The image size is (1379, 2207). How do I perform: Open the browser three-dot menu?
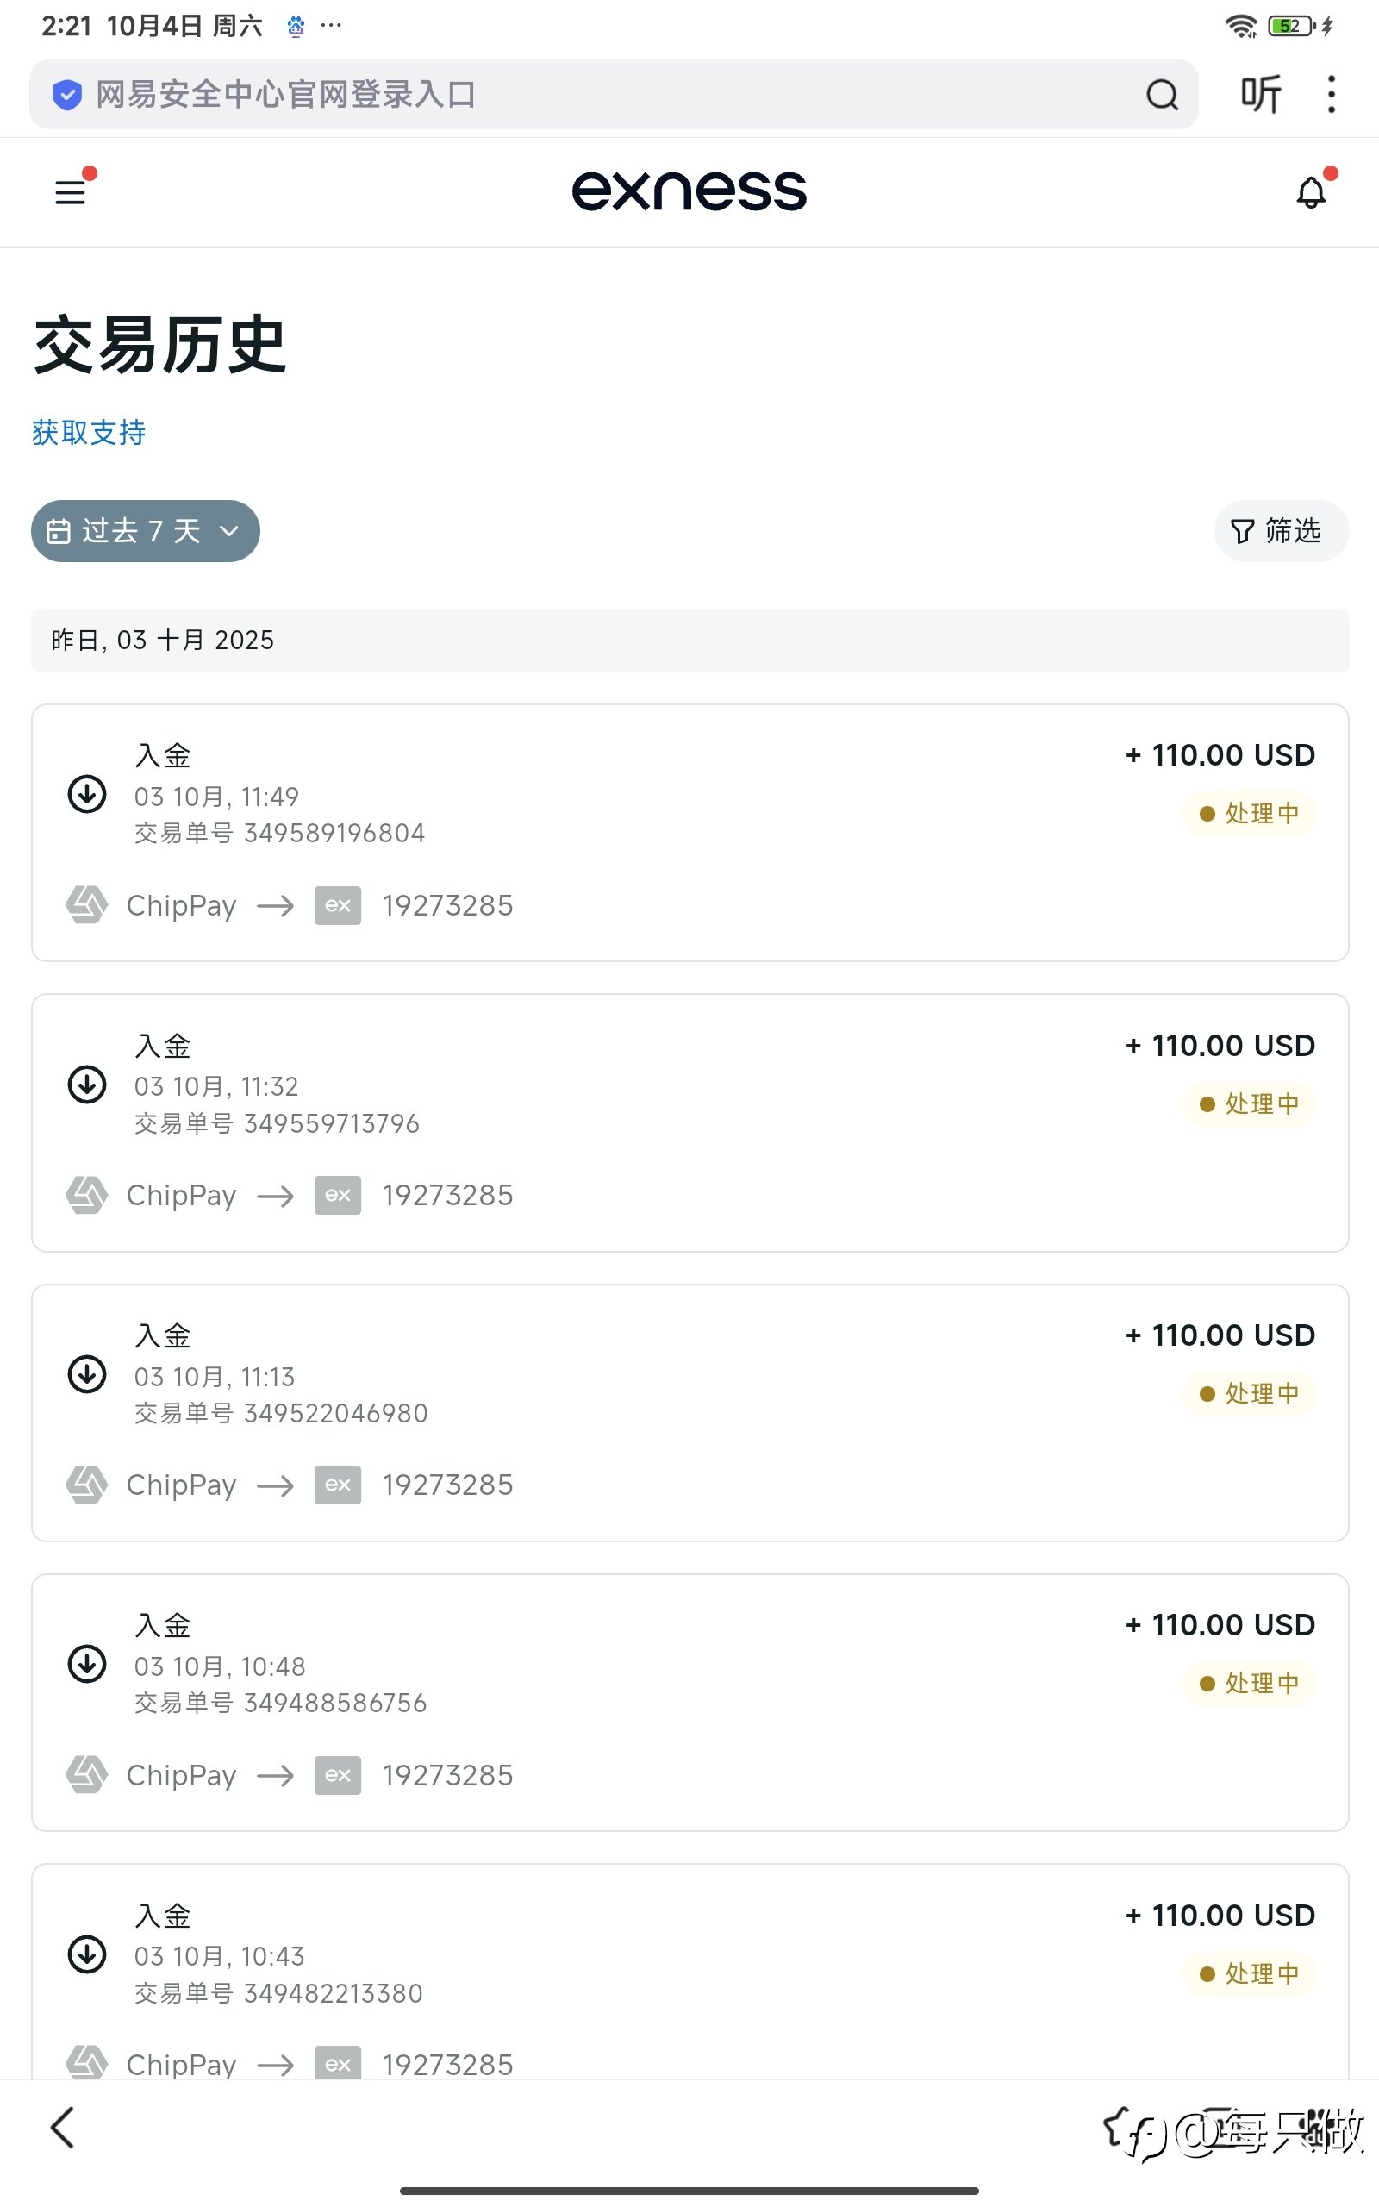point(1331,95)
